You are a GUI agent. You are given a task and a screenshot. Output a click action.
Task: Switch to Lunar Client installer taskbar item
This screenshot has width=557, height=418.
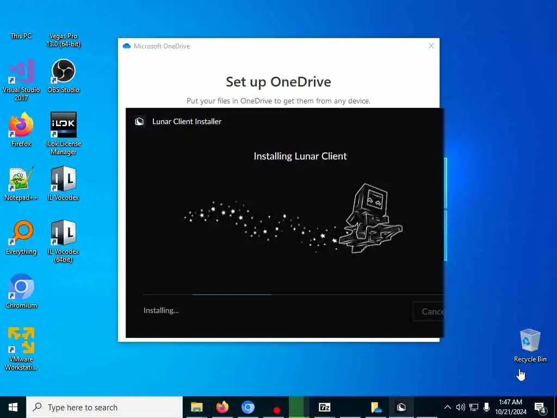pyautogui.click(x=401, y=407)
